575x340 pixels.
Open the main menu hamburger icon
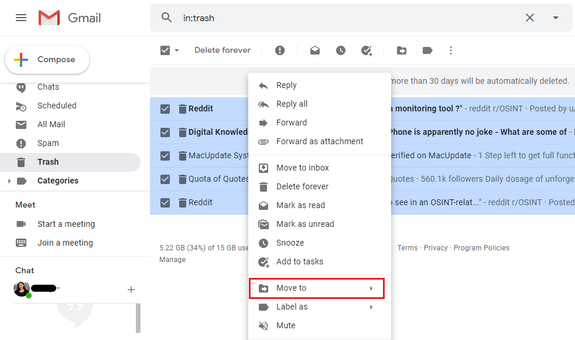pos(21,18)
